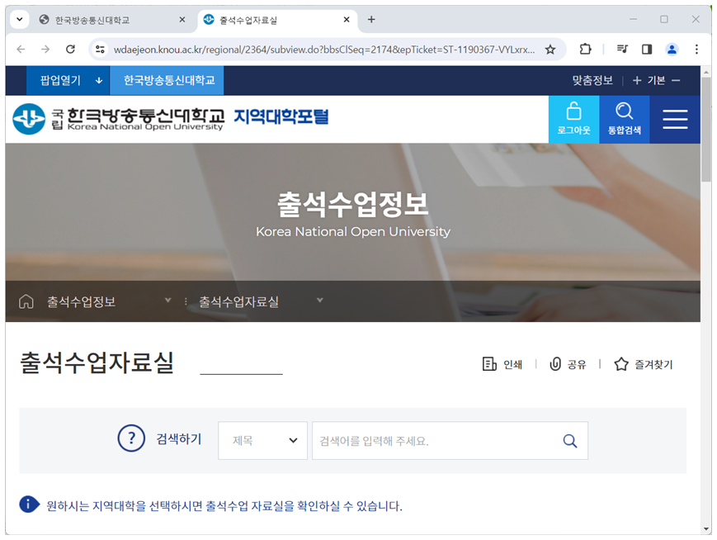
Task: Open the 지역대학포털 home link
Action: (281, 116)
